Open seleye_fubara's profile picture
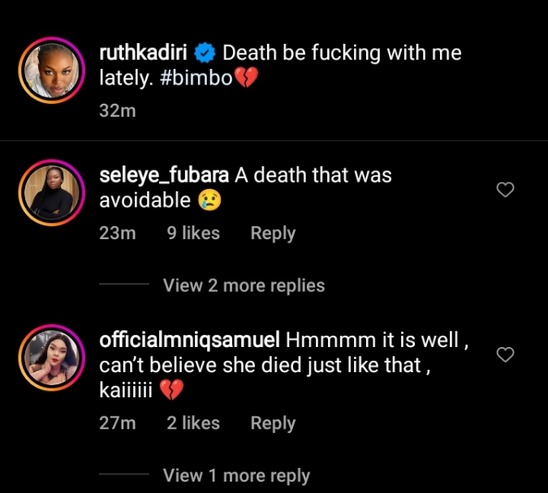The width and height of the screenshot is (548, 493). [x=49, y=193]
